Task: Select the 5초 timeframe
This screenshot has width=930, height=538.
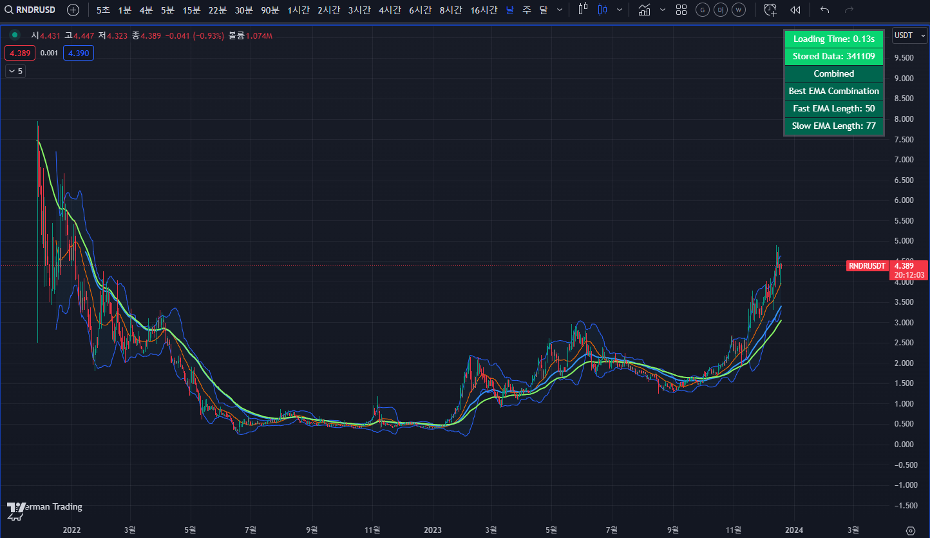Action: [x=103, y=10]
